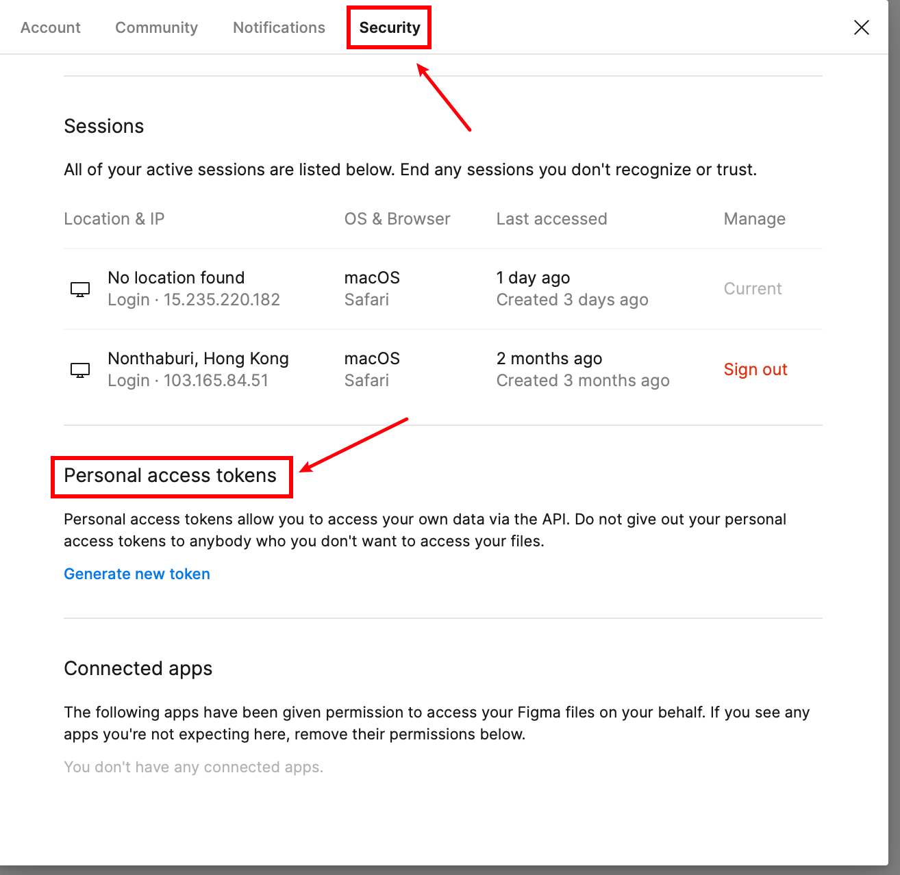Click the Current session label
900x875 pixels.
coord(752,288)
